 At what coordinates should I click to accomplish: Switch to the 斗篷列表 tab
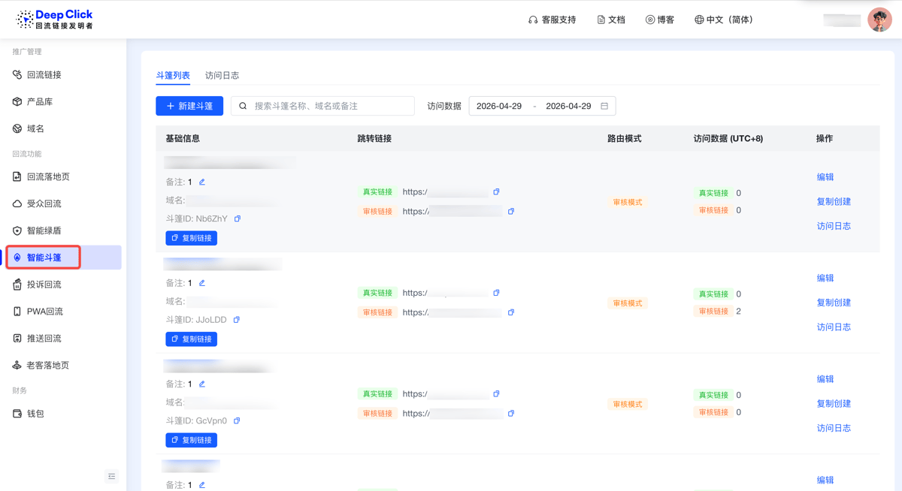coord(173,75)
